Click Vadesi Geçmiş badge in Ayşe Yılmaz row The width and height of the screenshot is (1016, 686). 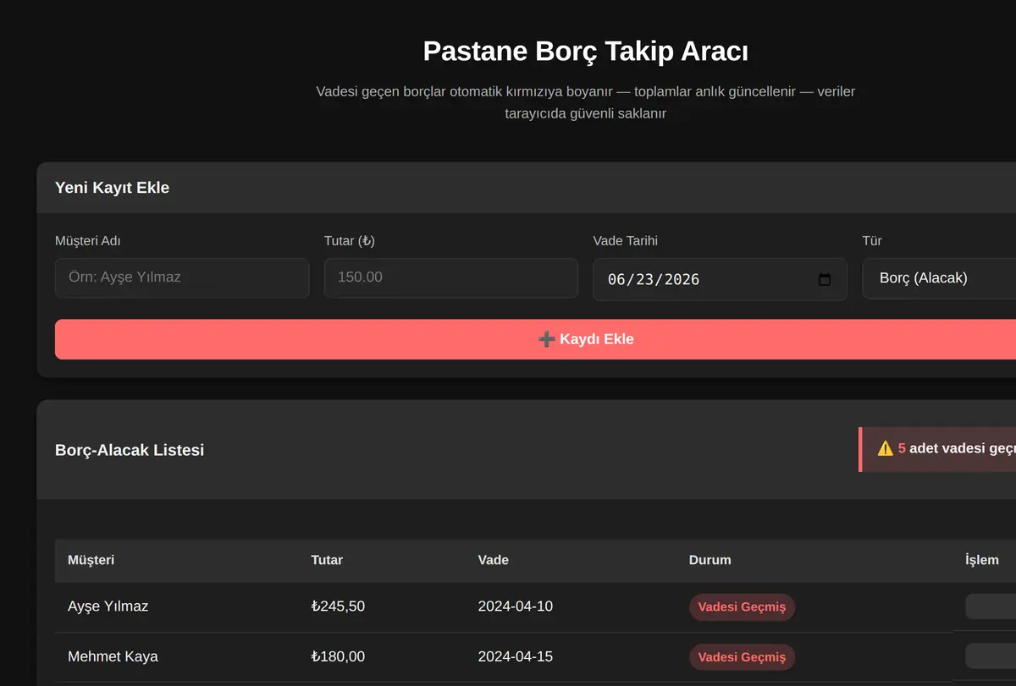(742, 607)
